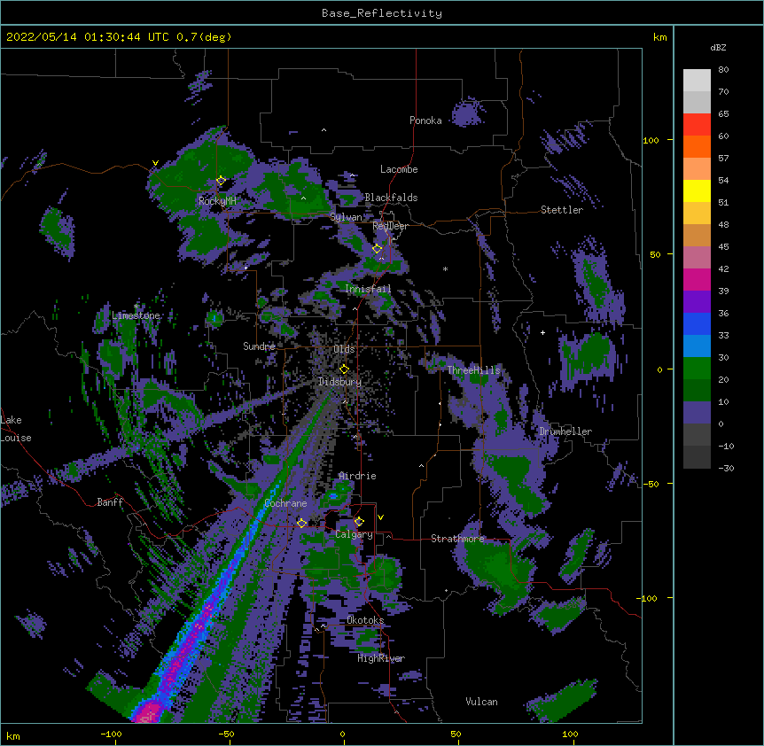Viewport: 764px width, 746px height.
Task: Click the white asterisk marker above Limestone
Action: tap(136, 307)
